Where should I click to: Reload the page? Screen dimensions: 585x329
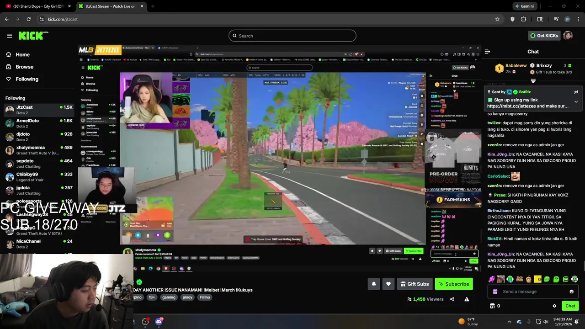click(x=28, y=19)
